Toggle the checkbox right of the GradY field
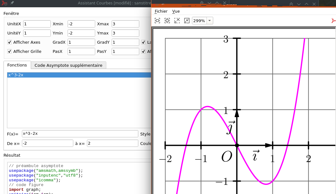 (x=143, y=42)
